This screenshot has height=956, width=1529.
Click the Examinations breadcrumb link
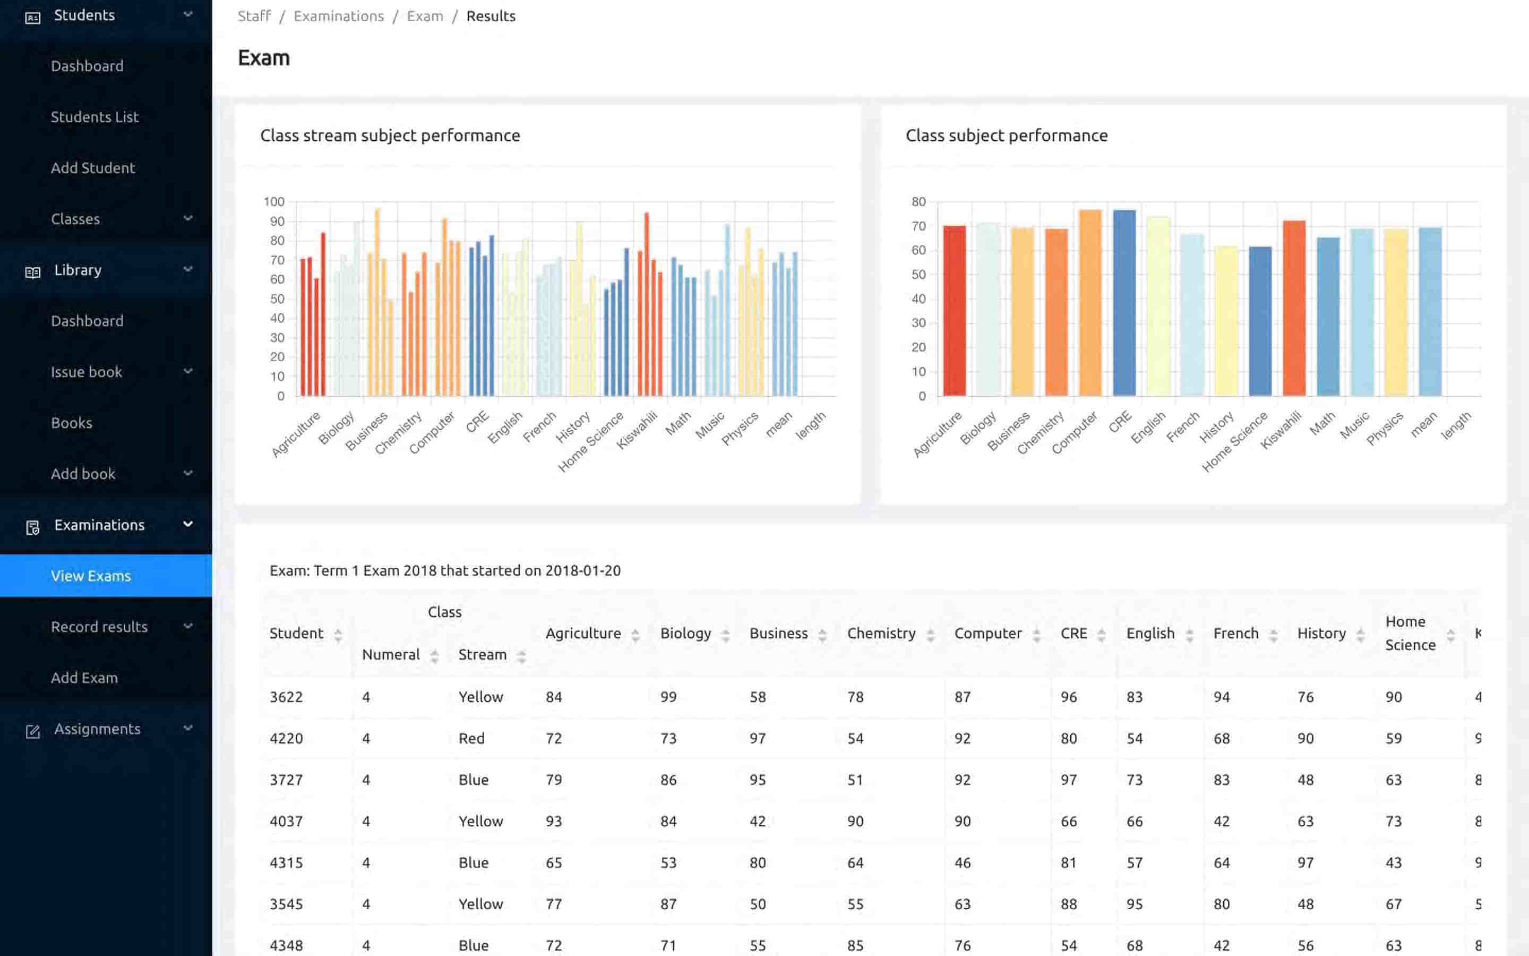click(339, 16)
